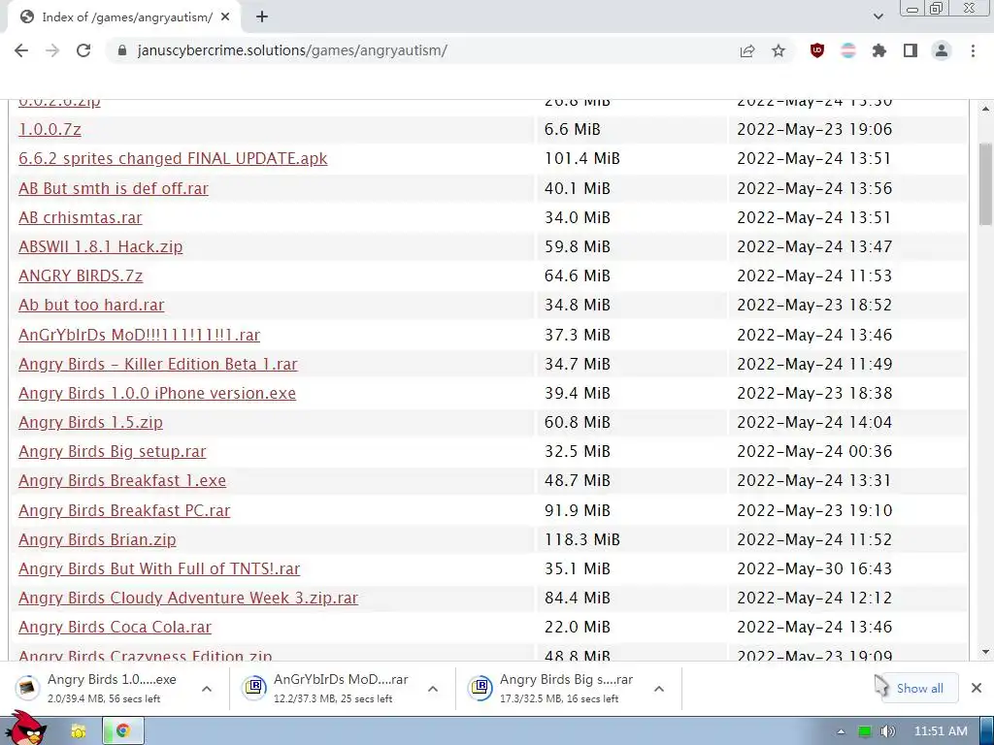
Task: Download Angry Birds Breakfast PC.rar
Action: pyautogui.click(x=124, y=510)
